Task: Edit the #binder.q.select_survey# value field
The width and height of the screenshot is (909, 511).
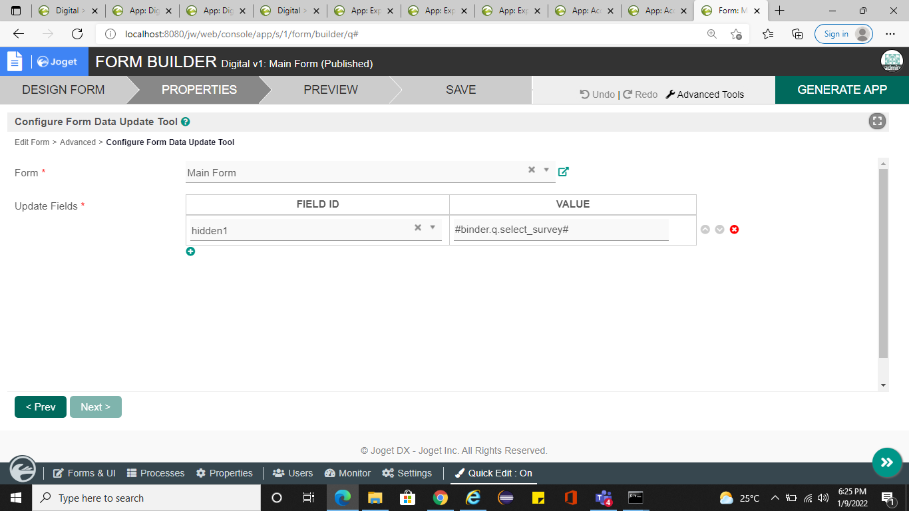Action: coord(561,230)
